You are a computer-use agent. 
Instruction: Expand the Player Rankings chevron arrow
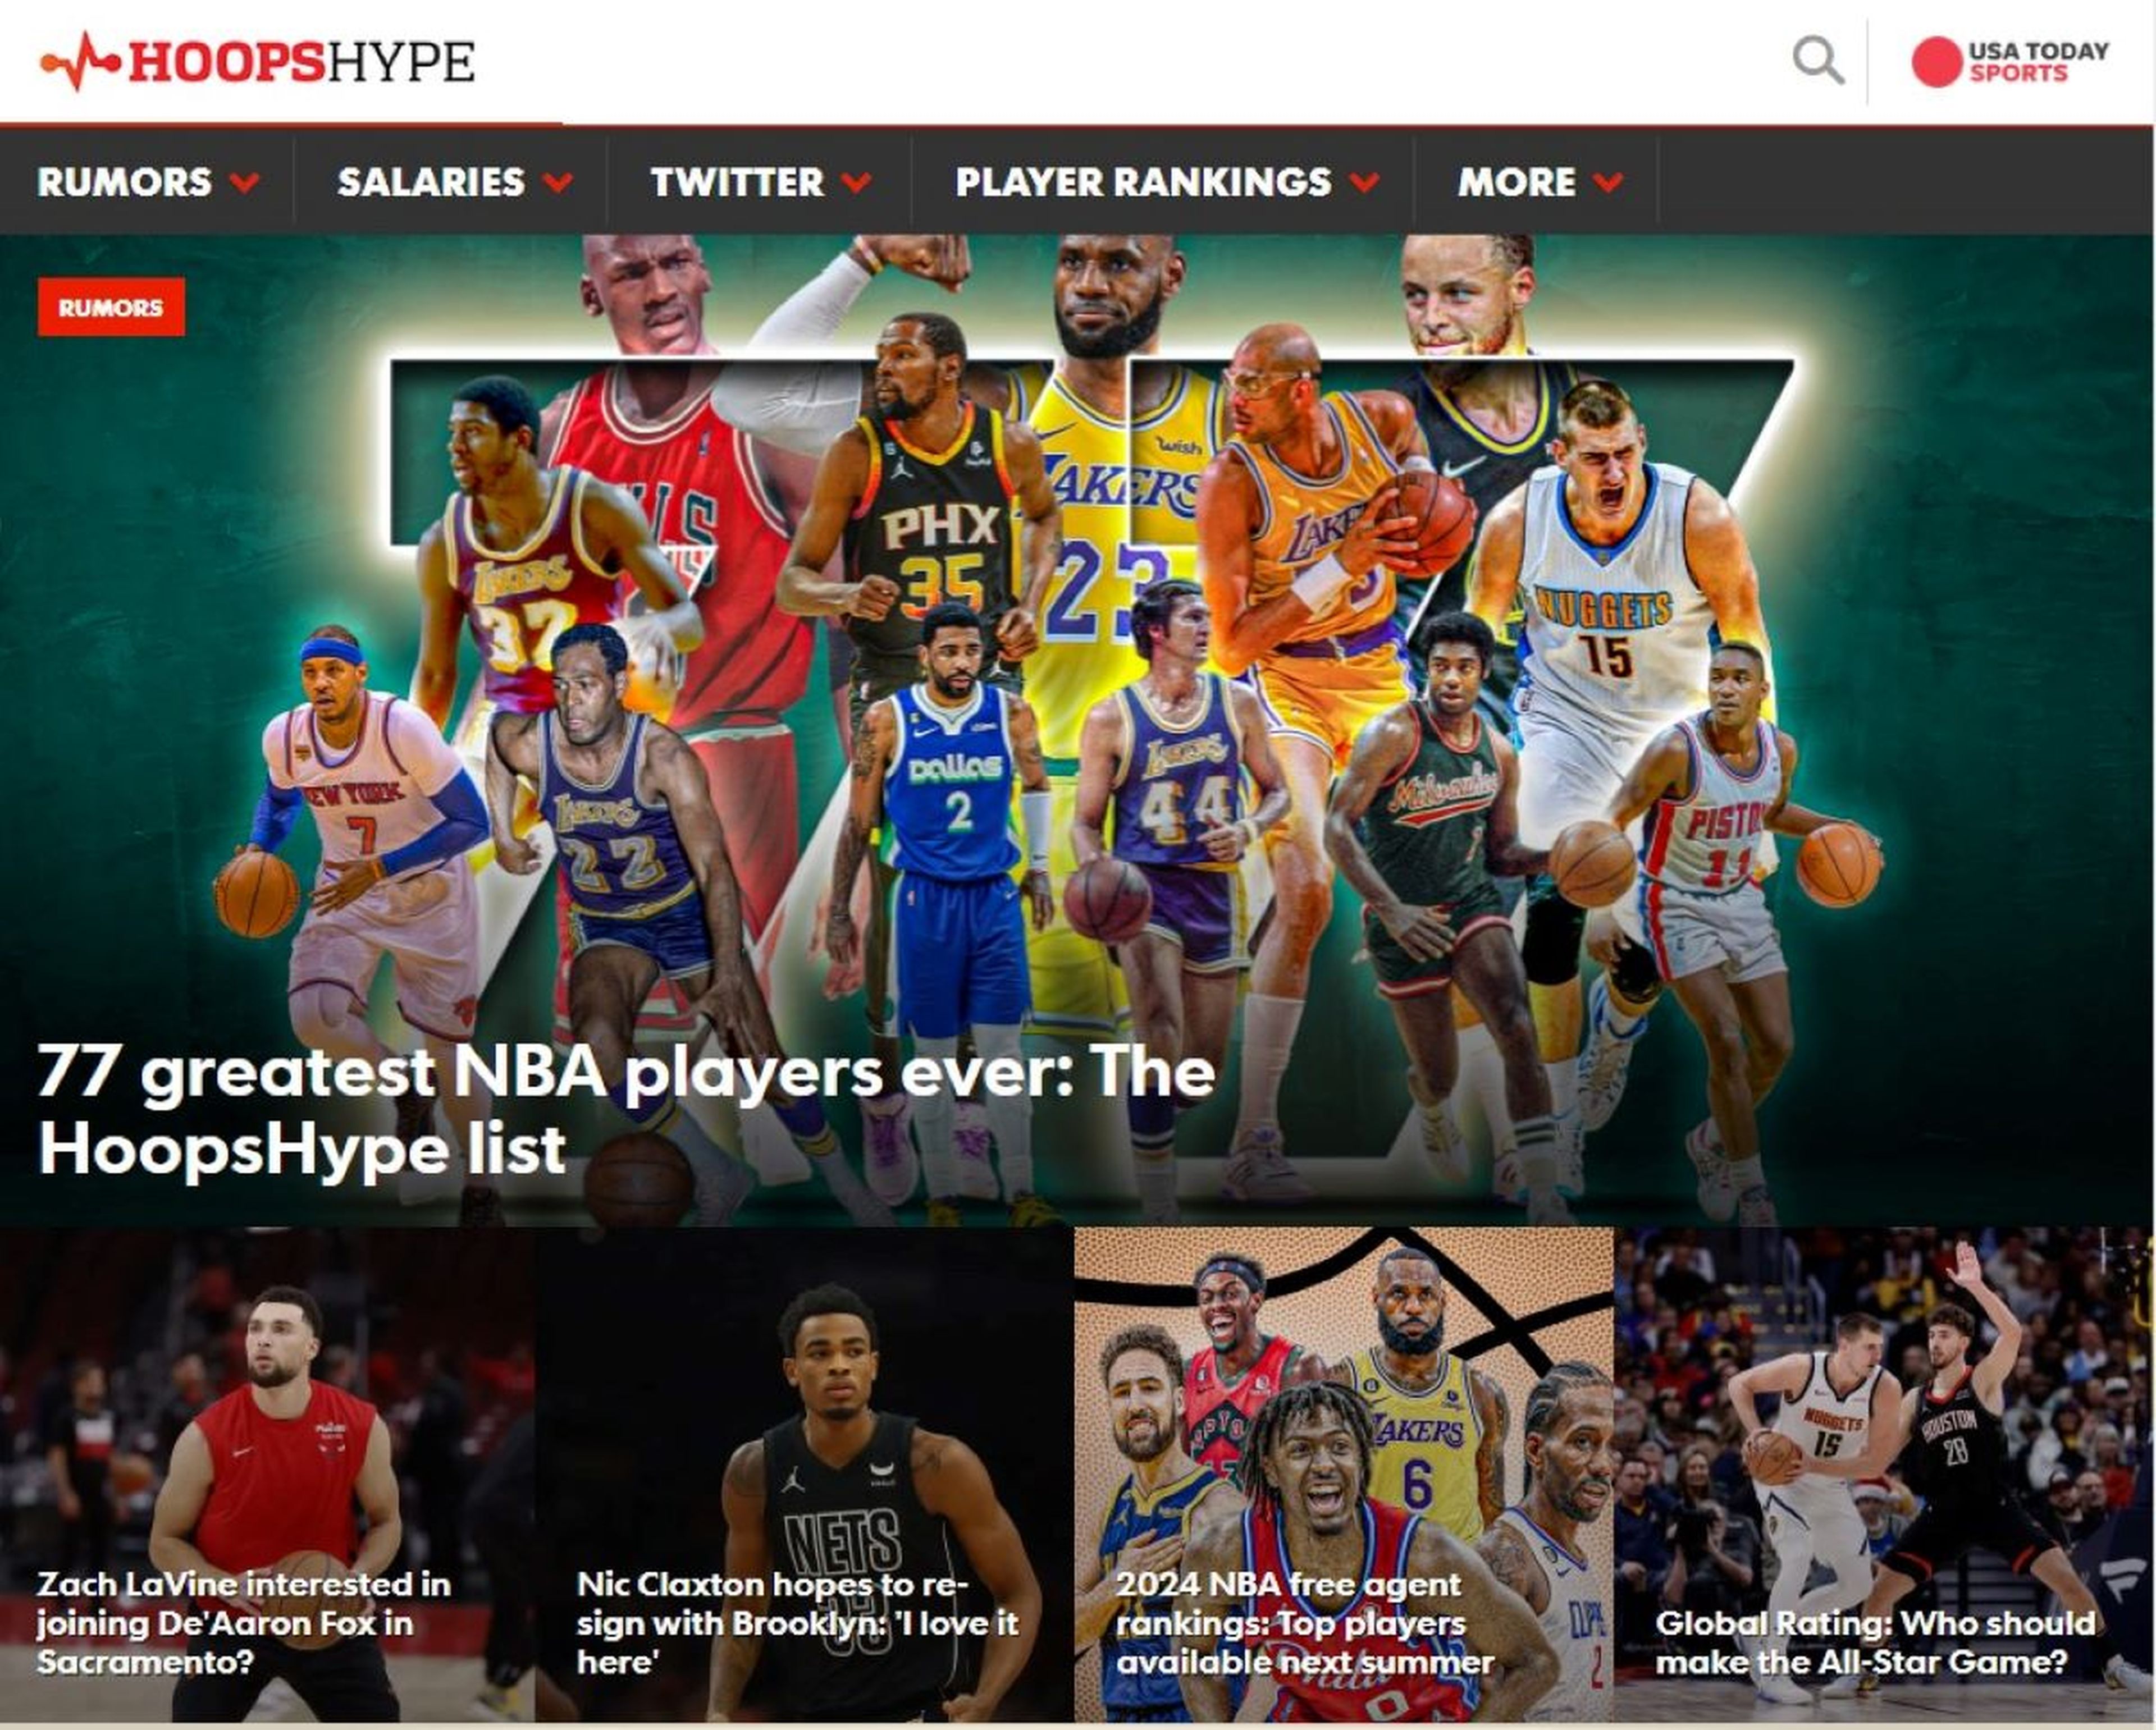1364,182
